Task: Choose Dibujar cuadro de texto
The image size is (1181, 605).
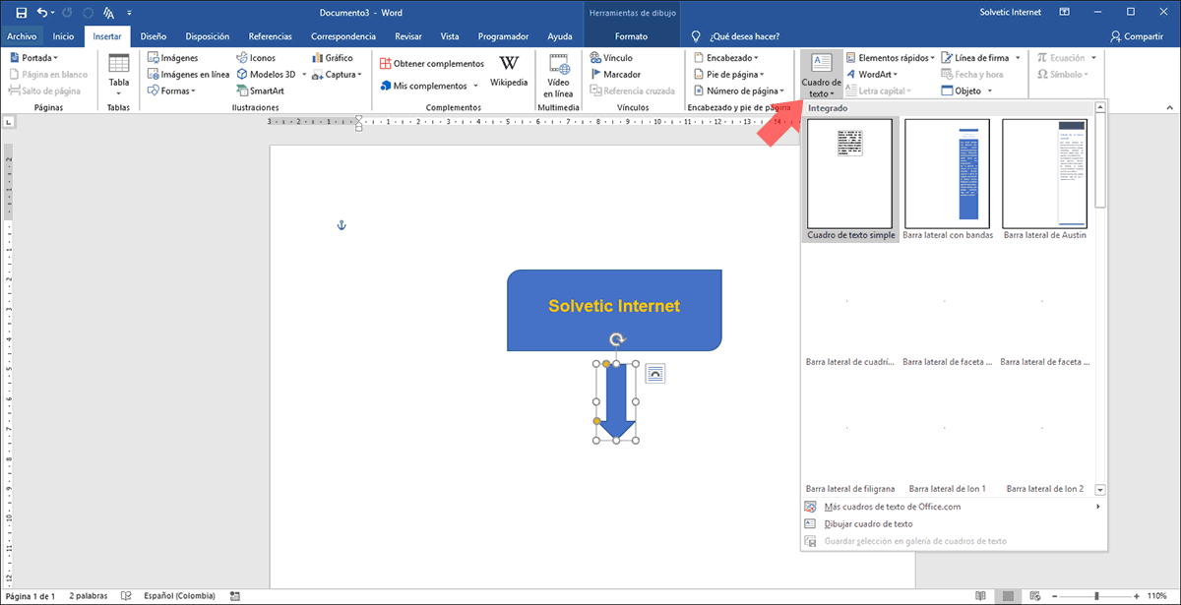Action: pos(868,523)
